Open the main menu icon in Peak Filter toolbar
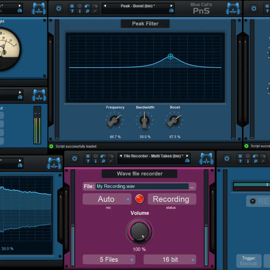The image size is (270, 270). [x=72, y=6]
